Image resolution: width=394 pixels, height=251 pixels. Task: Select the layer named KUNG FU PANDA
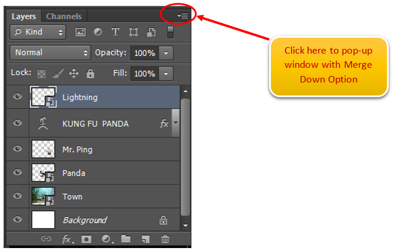pyautogui.click(x=95, y=124)
